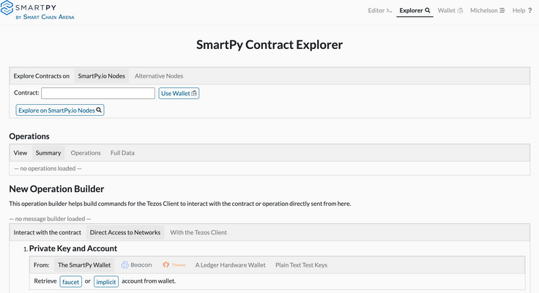This screenshot has width=539, height=293.
Task: Open the Wallet page
Action: [x=450, y=10]
